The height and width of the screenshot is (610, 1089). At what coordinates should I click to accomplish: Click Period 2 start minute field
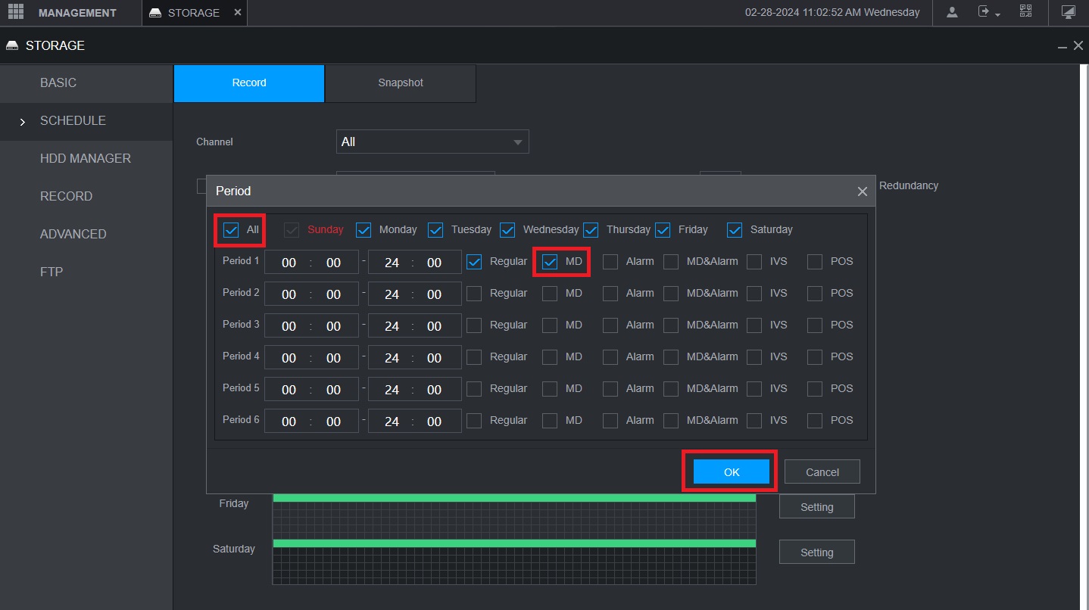[x=333, y=294]
